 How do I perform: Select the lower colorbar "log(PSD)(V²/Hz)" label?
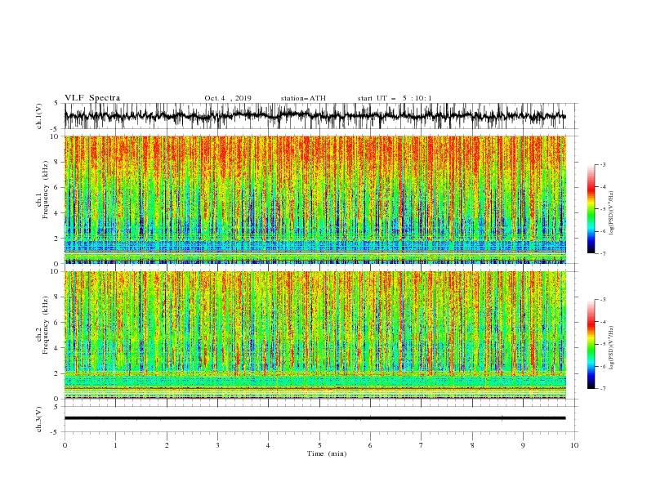(x=611, y=347)
